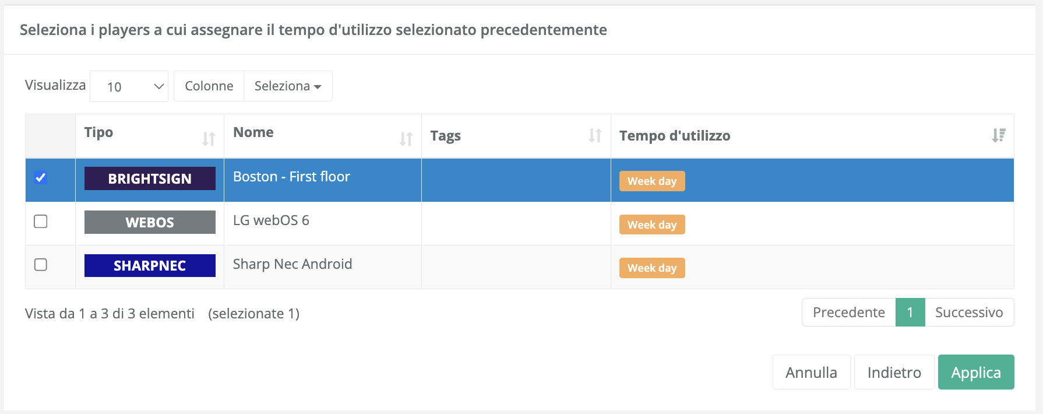Screen dimensions: 1043x414
Task: Toggle Tempo d'utilizzo sort order icon
Action: click(999, 136)
